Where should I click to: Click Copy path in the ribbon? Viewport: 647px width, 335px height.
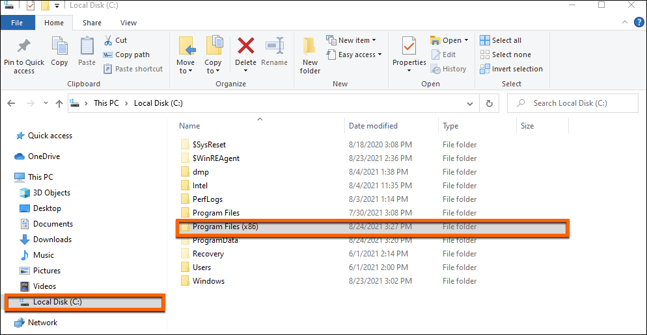[x=126, y=55]
